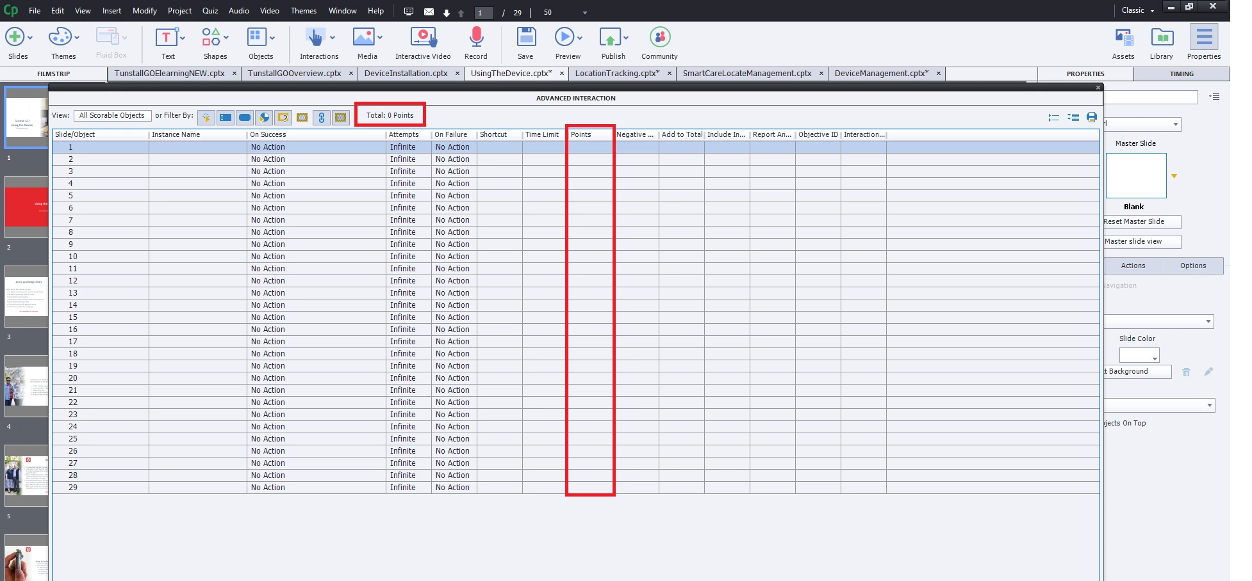Screen dimensions: 1252x581
Task: Select slide 4 thumbnail in filmstrip
Action: point(26,386)
